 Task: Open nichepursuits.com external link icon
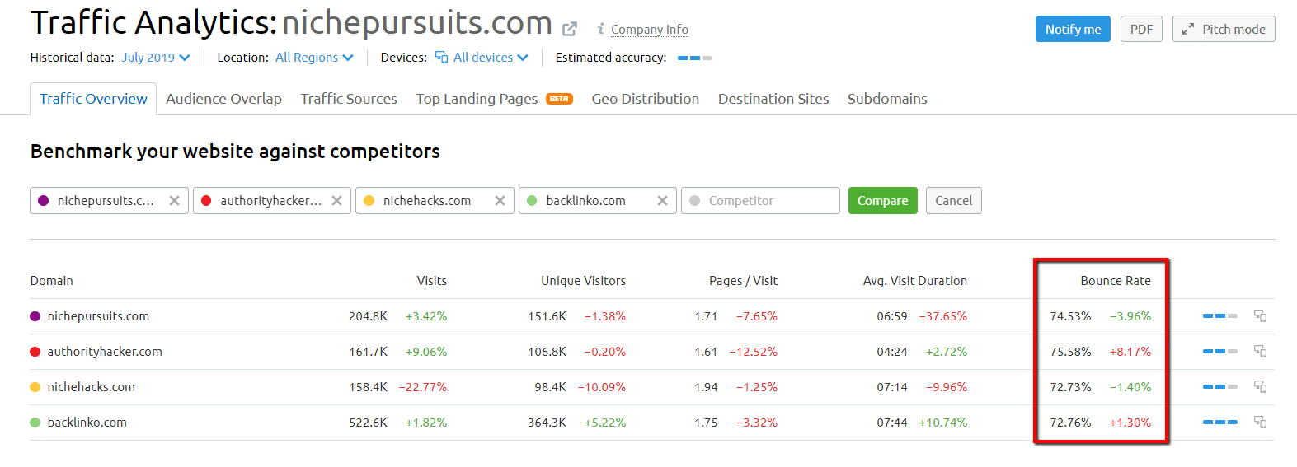click(x=569, y=29)
